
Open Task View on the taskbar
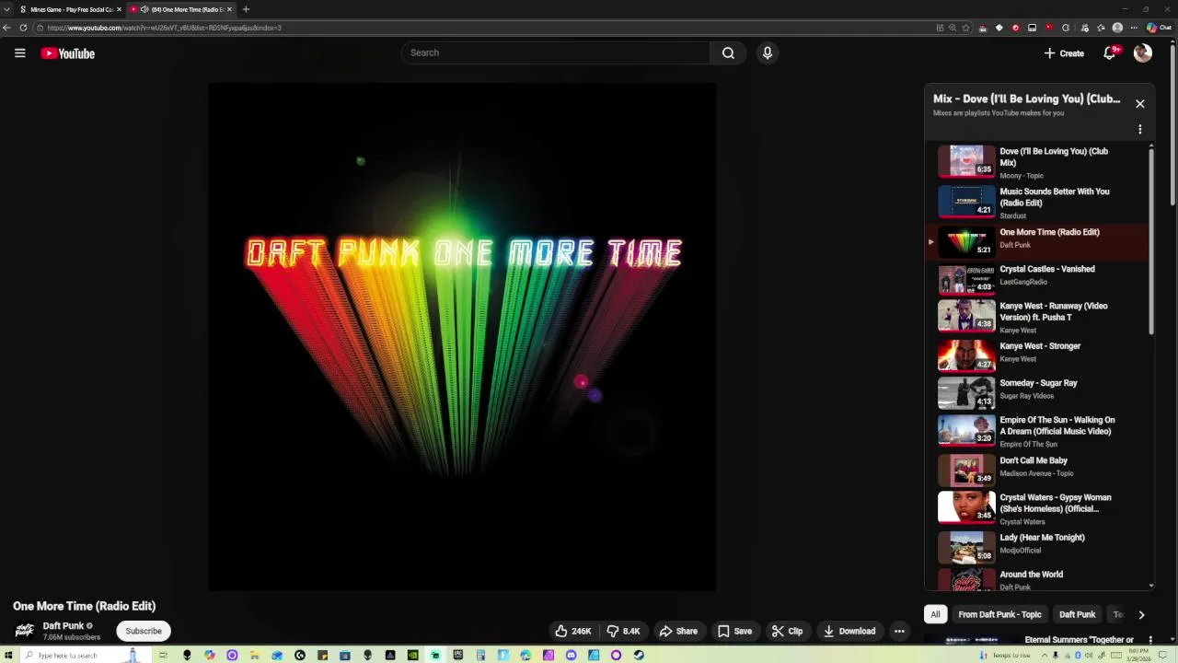click(x=163, y=656)
